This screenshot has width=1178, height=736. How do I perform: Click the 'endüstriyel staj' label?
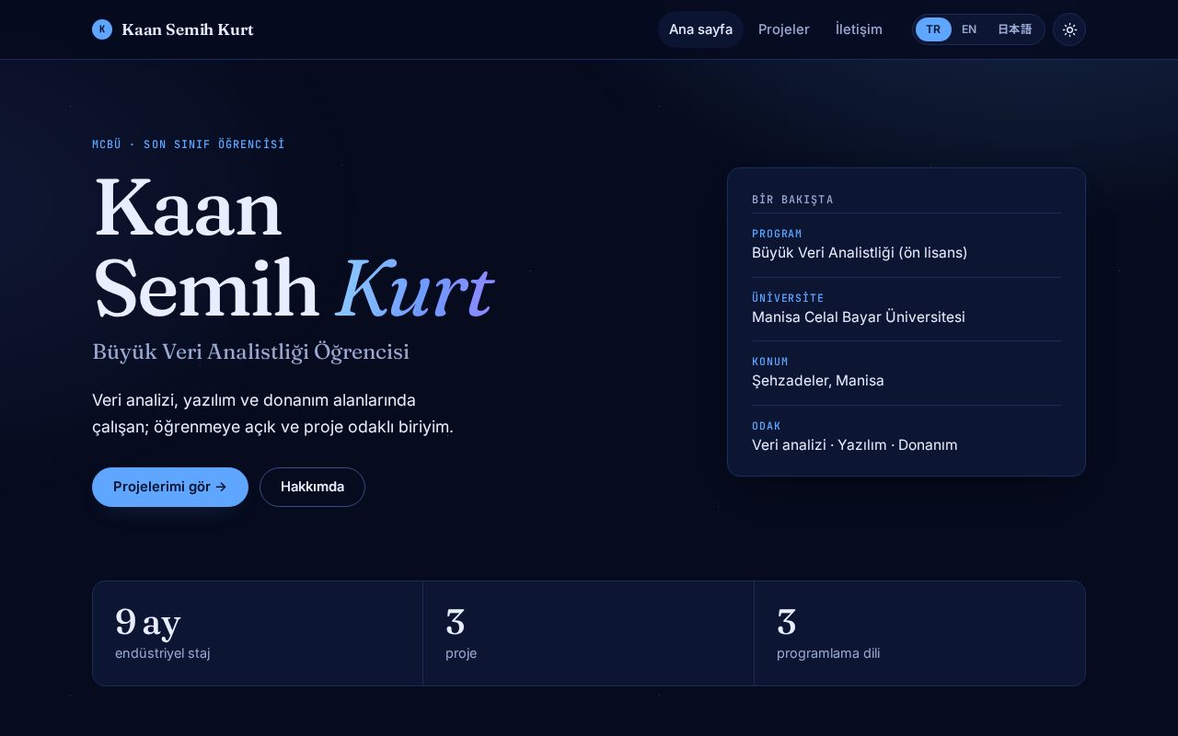[163, 653]
